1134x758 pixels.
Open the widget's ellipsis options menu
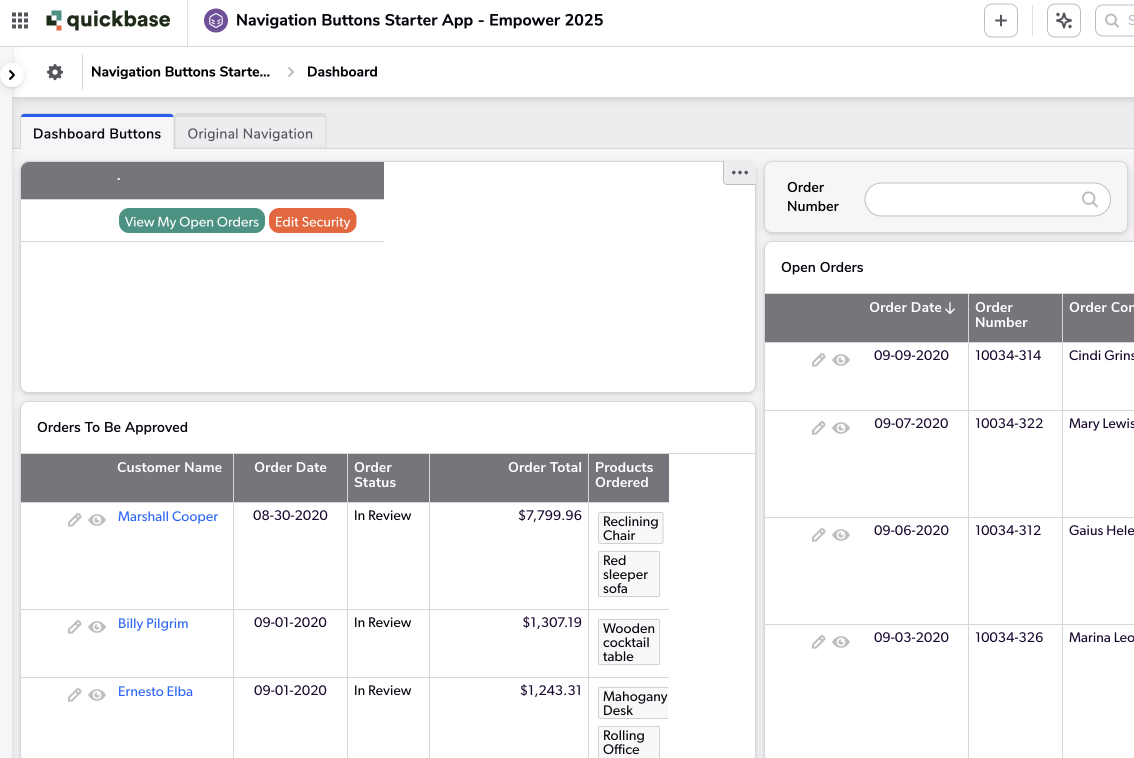(739, 172)
